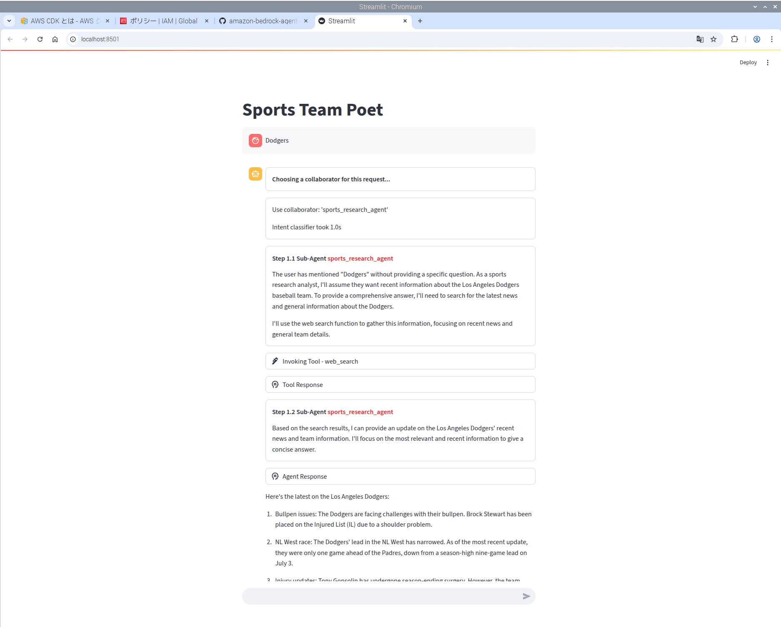Close the IAM policy tab
781x628 pixels.
(x=207, y=21)
